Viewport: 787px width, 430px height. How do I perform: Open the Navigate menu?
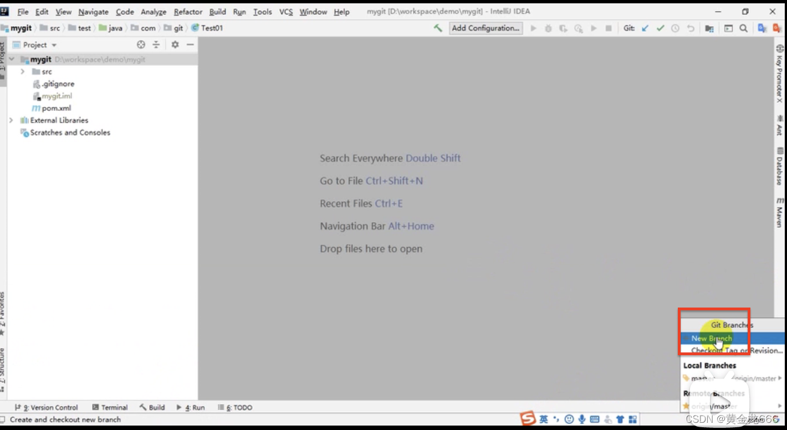point(93,12)
